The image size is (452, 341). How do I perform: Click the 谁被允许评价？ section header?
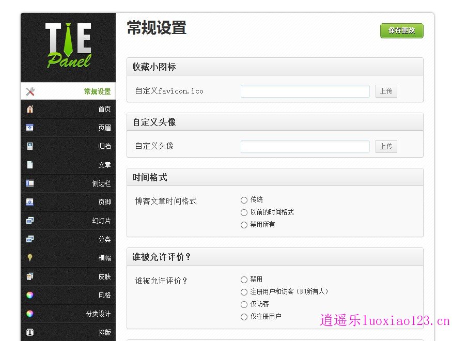click(x=275, y=257)
